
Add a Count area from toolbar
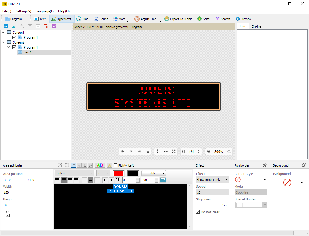coord(101,19)
